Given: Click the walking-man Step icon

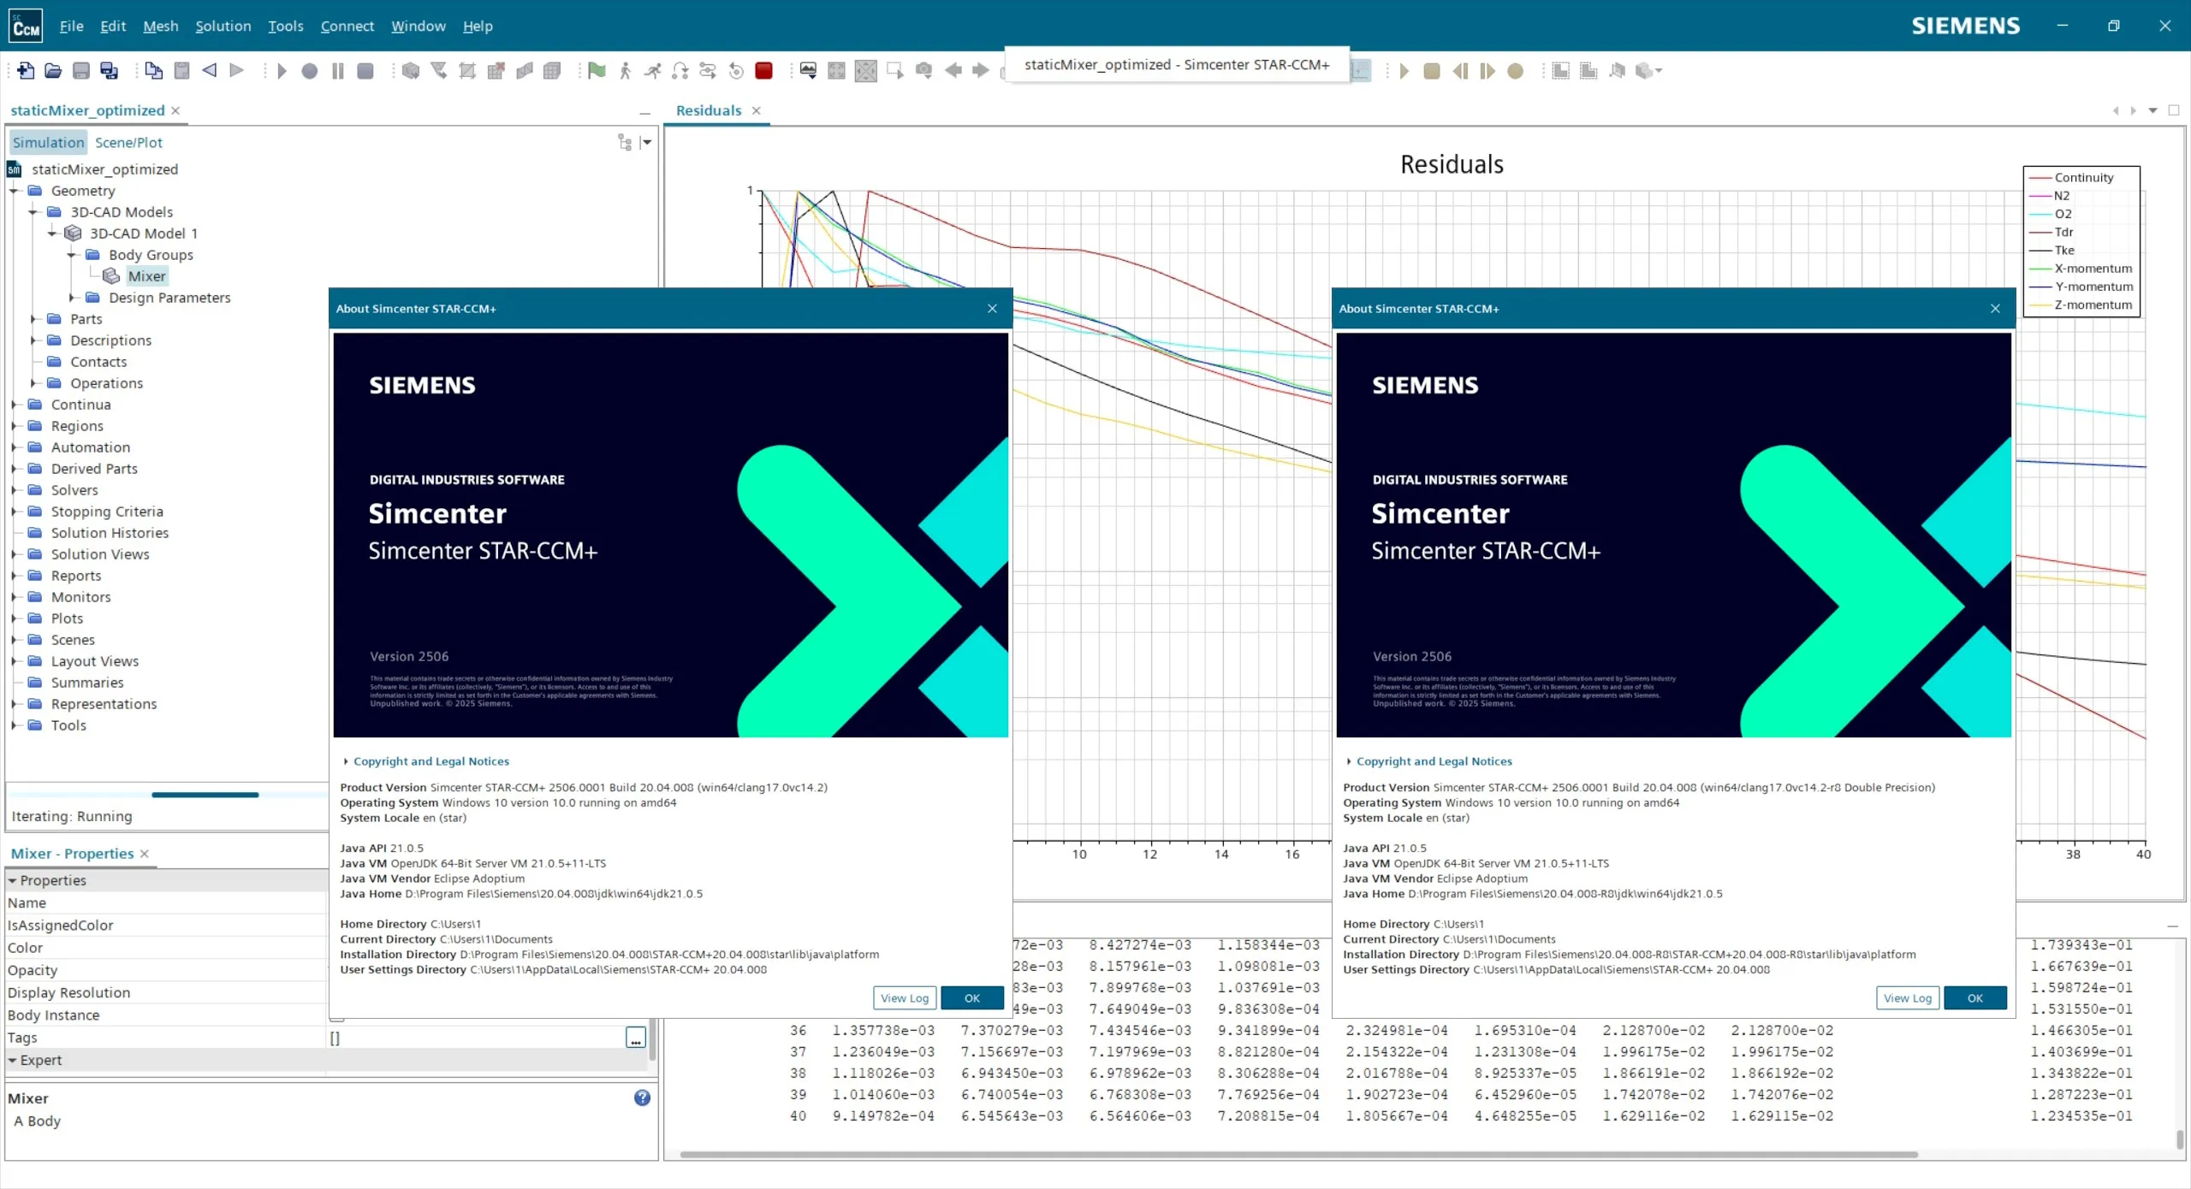Looking at the screenshot, I should tap(626, 71).
